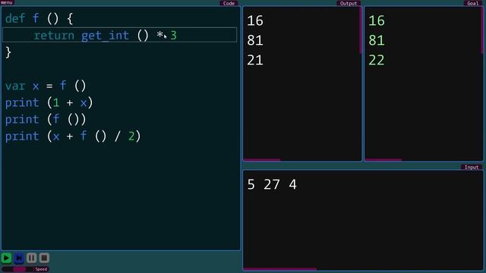The width and height of the screenshot is (486, 273).
Task: Open the menu in top-left corner
Action: [x=7, y=2]
